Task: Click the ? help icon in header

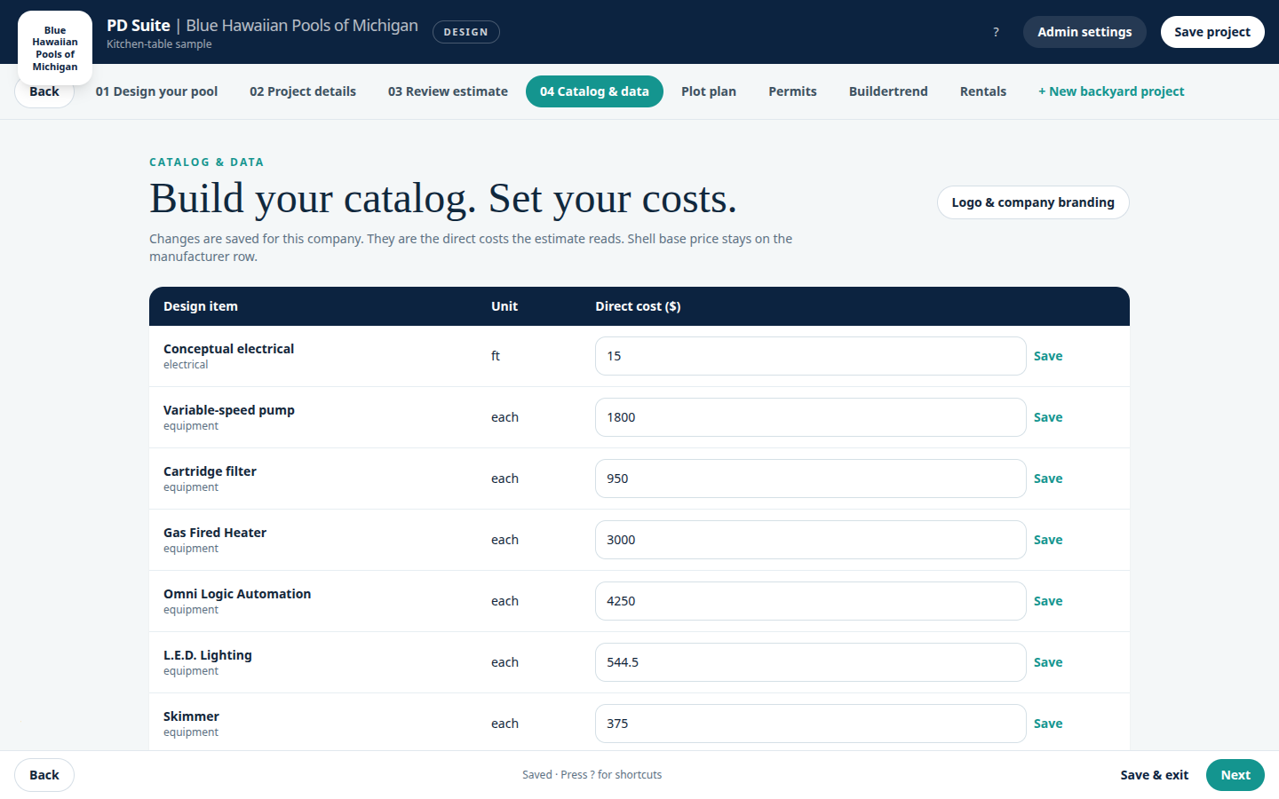Action: pyautogui.click(x=996, y=32)
